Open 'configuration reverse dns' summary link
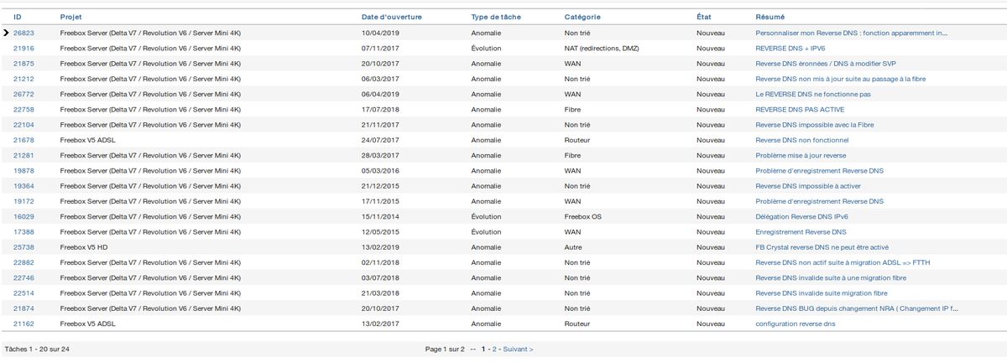Screen dimensions: 1007x362 click(x=796, y=323)
